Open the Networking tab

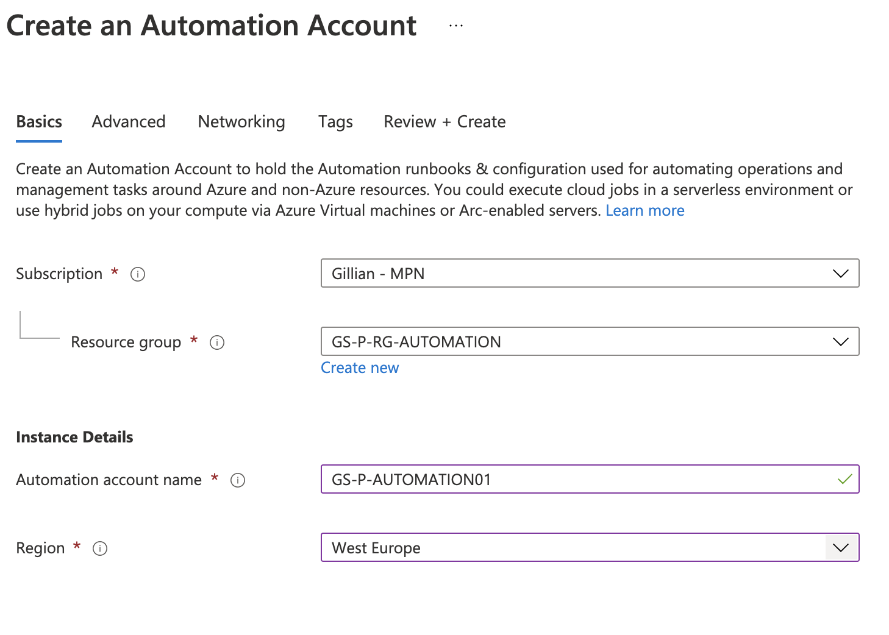pyautogui.click(x=241, y=121)
